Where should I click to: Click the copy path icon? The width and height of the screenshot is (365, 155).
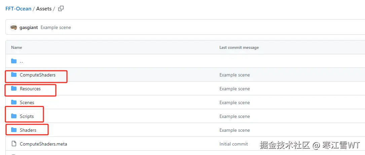(61, 9)
